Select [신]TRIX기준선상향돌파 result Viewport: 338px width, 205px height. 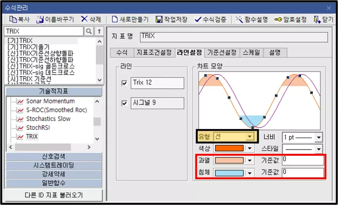(41, 53)
